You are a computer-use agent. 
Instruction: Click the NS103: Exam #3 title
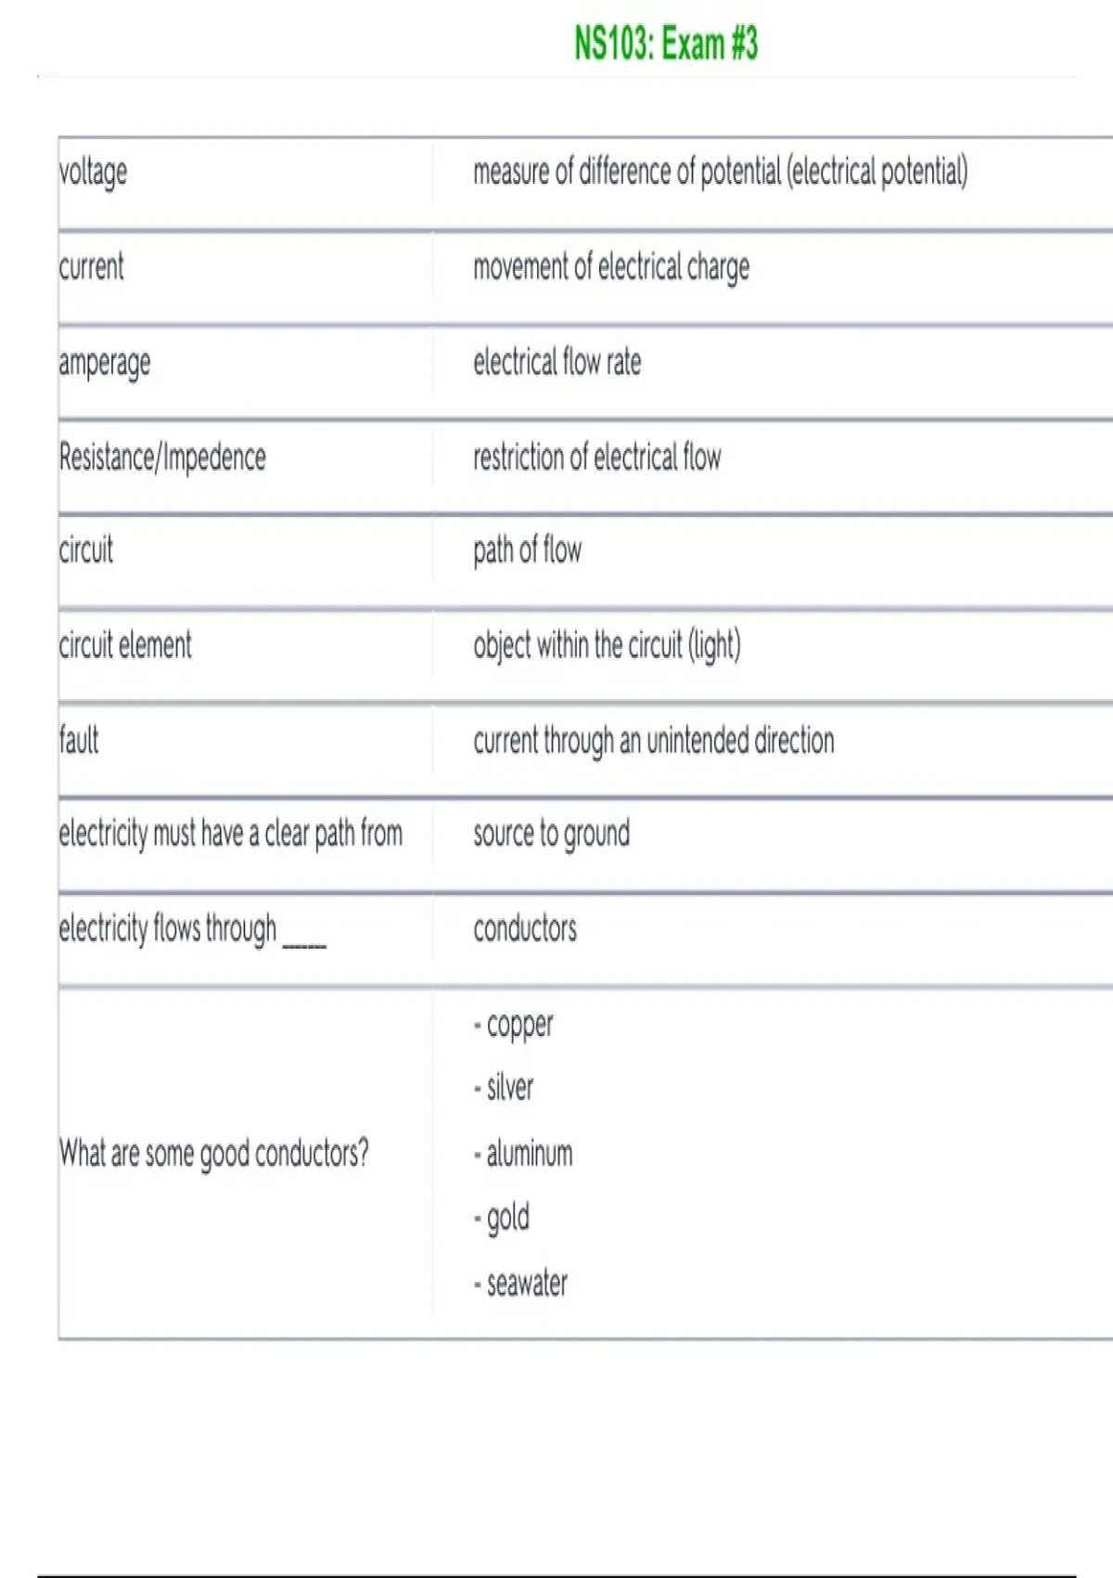pos(665,44)
